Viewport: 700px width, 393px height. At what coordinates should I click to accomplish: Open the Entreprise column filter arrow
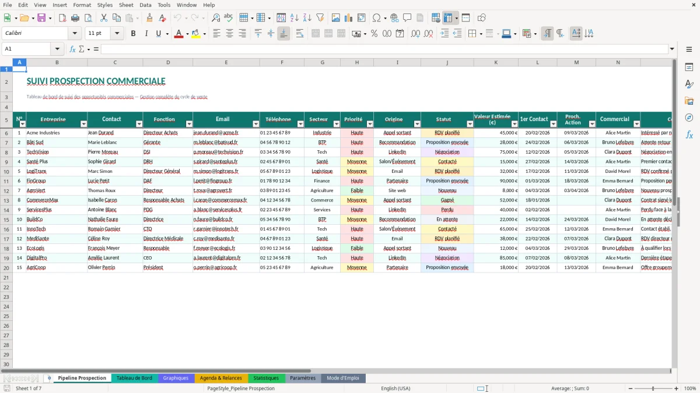(83, 124)
